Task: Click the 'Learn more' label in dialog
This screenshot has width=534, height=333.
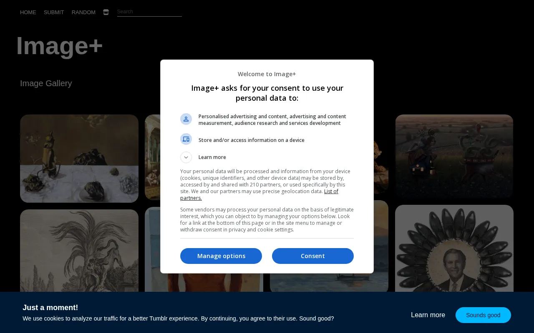Action: pos(212,157)
